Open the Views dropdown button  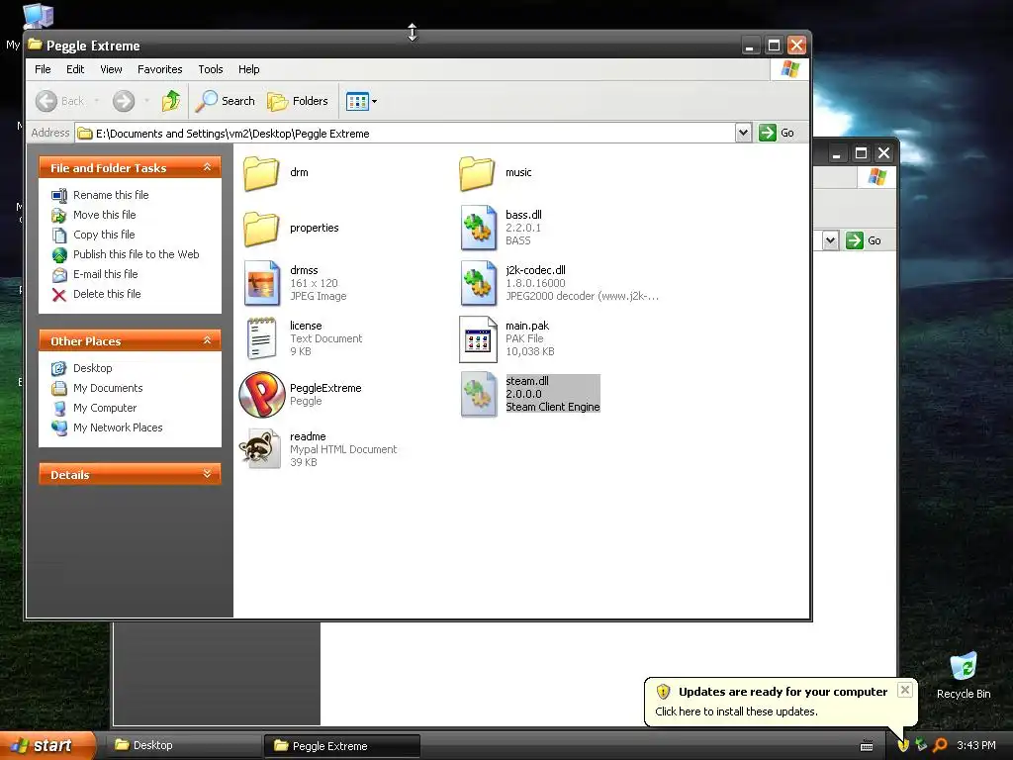tap(361, 101)
